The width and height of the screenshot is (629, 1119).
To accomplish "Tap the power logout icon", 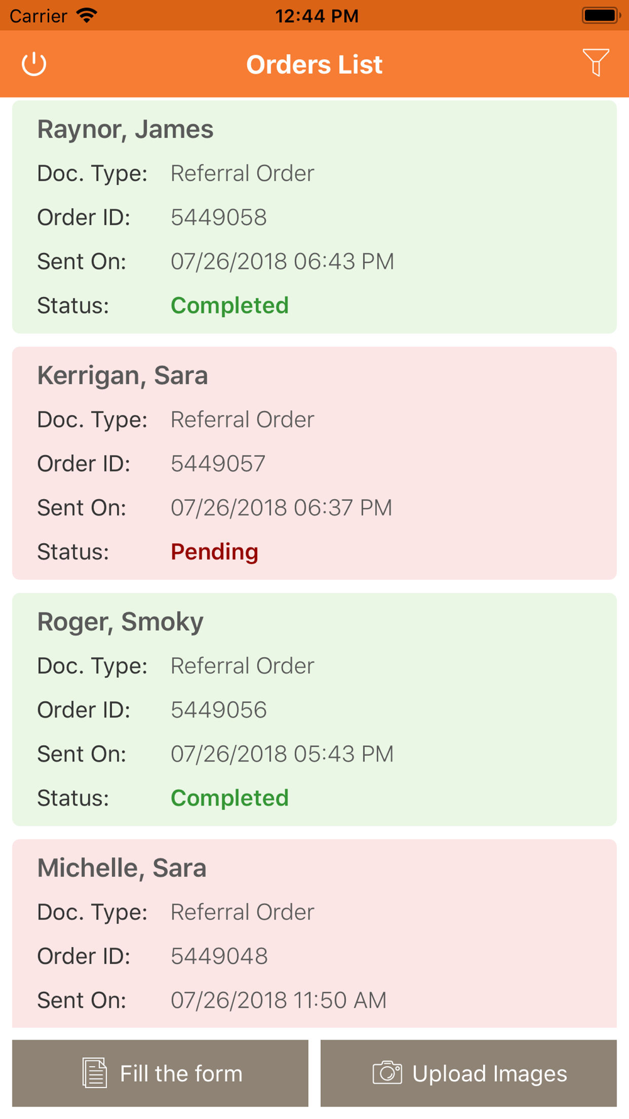I will pos(34,64).
